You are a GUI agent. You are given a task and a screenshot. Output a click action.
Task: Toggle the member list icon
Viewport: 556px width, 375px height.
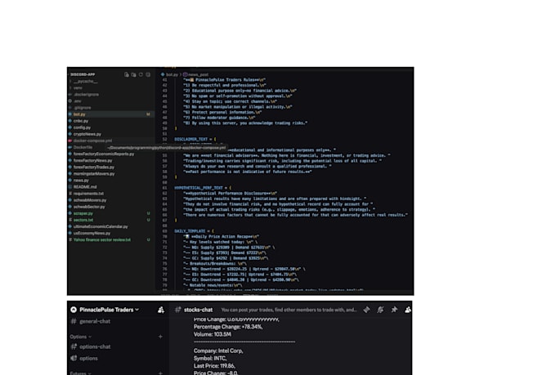click(408, 310)
